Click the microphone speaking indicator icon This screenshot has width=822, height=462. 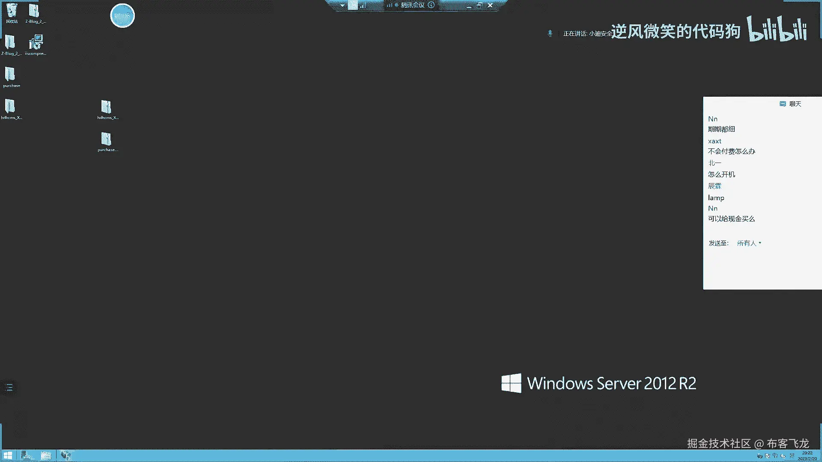550,33
